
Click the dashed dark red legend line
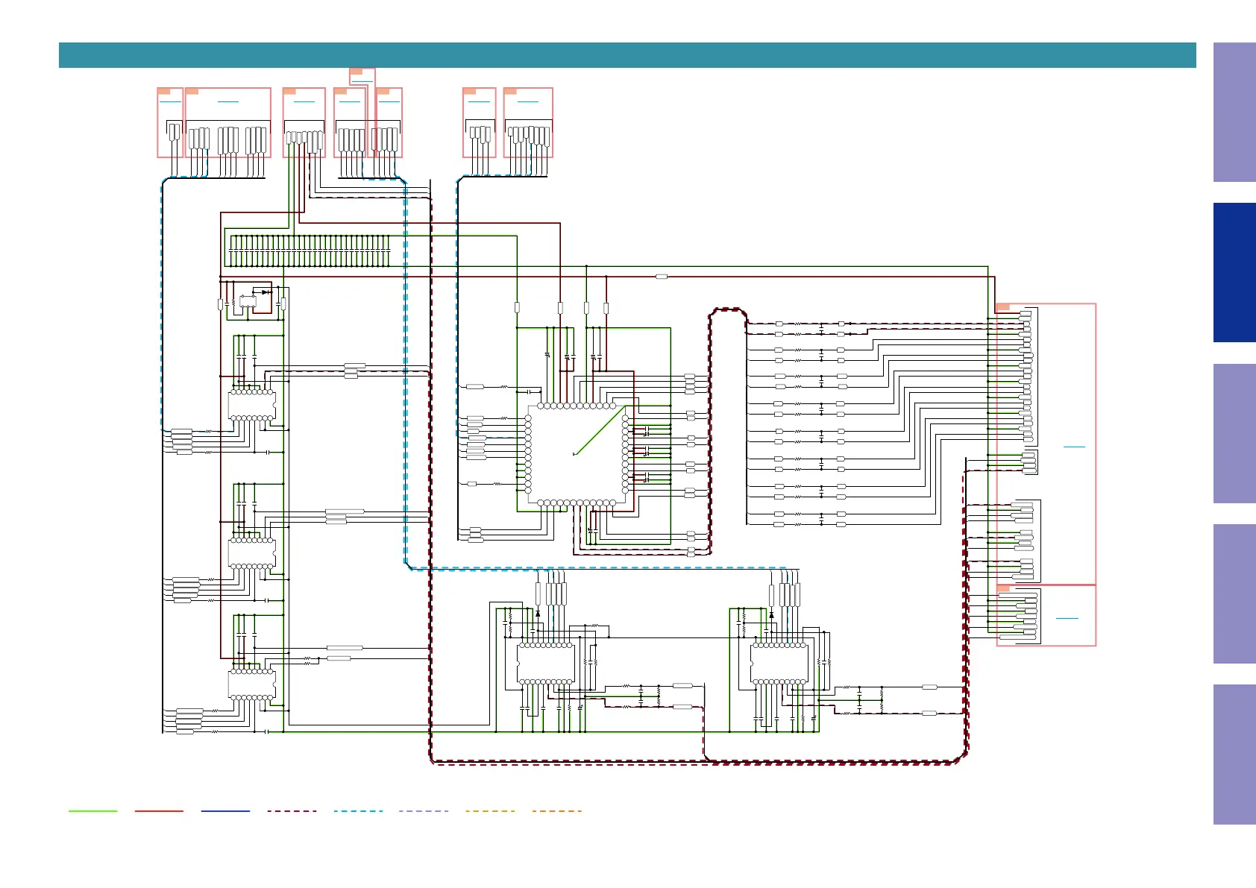point(292,810)
